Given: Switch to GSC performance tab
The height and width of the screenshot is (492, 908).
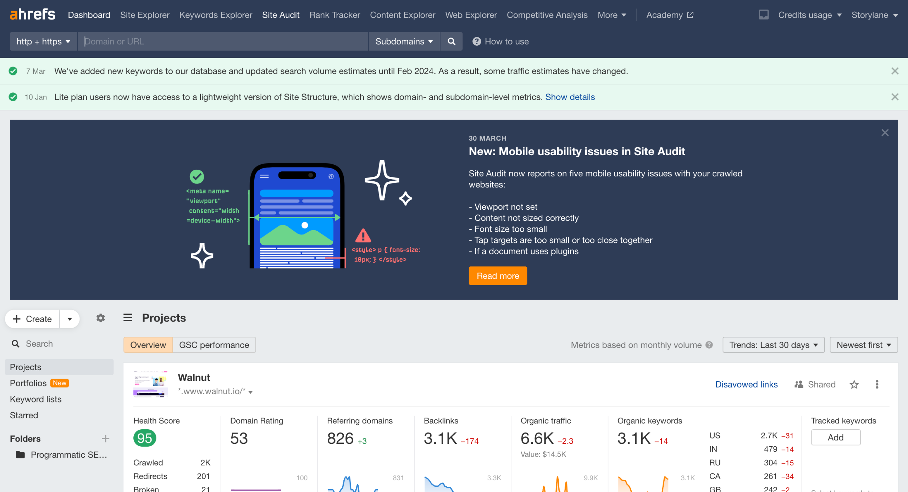Looking at the screenshot, I should pos(214,345).
